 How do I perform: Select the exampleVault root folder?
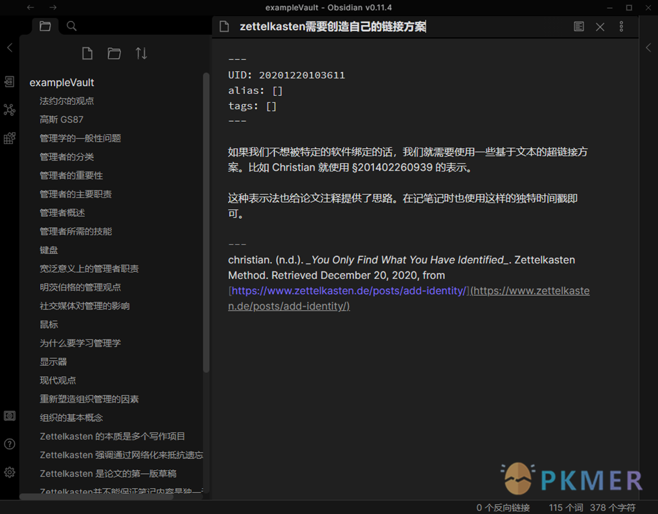(x=62, y=83)
